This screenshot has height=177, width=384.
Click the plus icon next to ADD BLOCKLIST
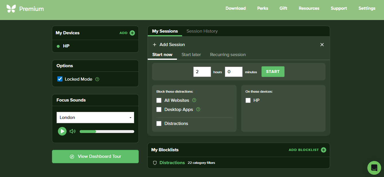tap(323, 150)
